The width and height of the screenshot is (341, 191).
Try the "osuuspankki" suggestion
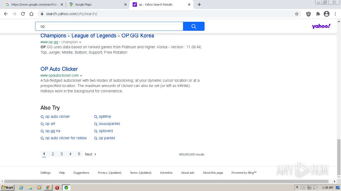pyautogui.click(x=109, y=124)
